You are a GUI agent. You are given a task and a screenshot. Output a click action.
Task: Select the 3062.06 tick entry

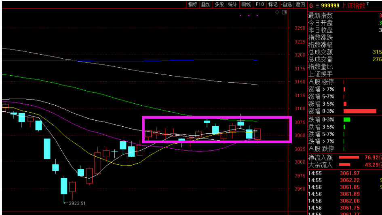point(350,201)
